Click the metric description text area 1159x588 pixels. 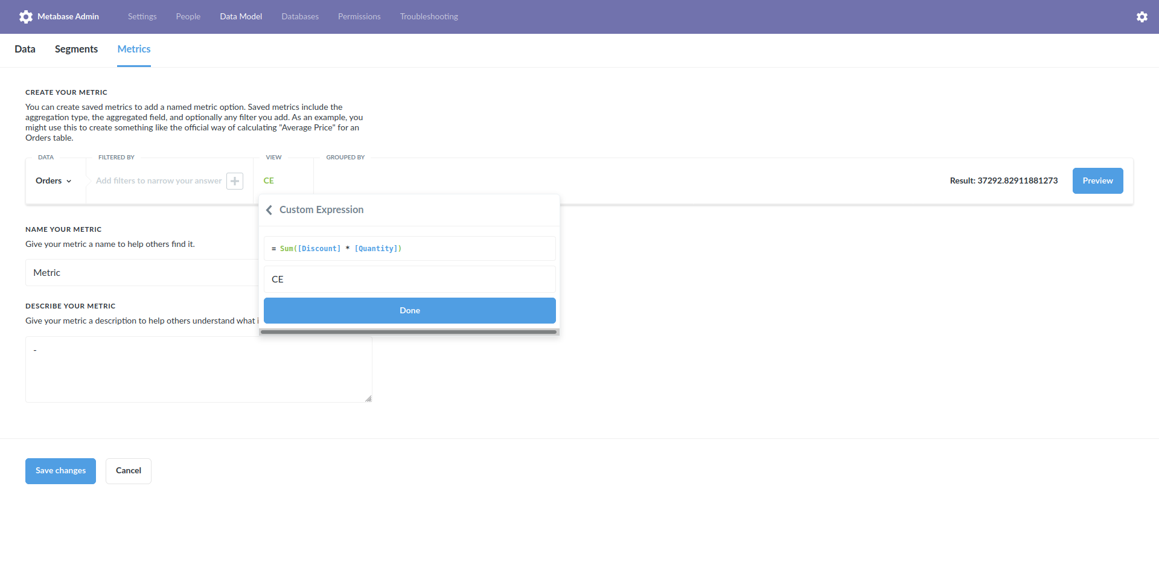199,369
